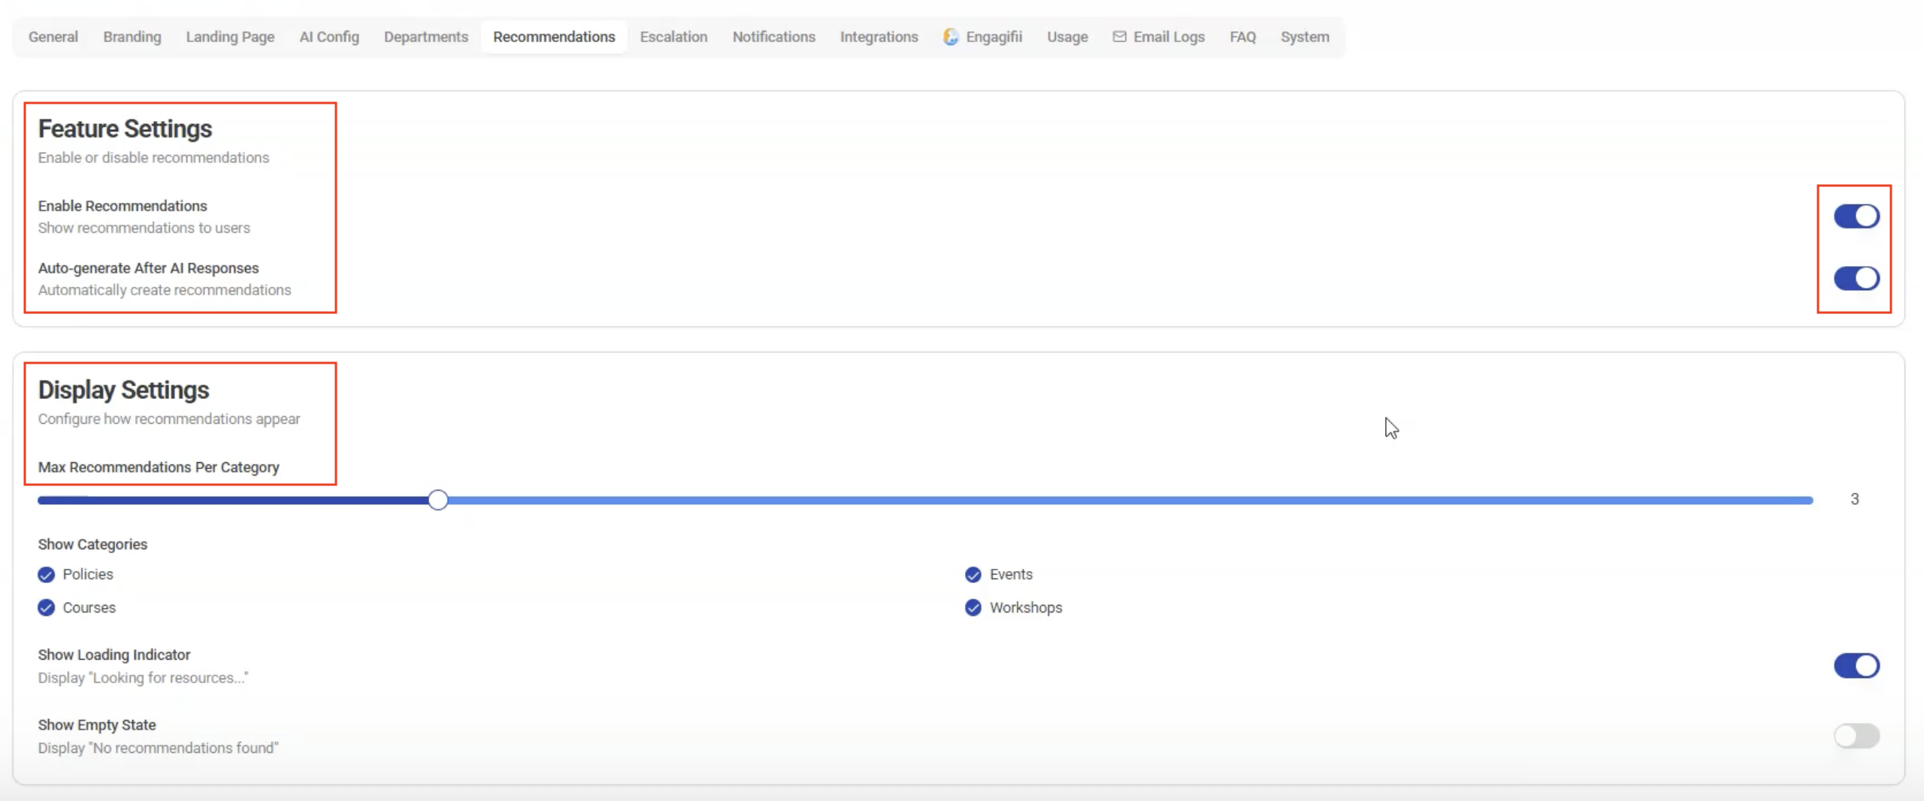Open the Engagifi tab icon
The width and height of the screenshot is (1924, 801).
point(951,37)
